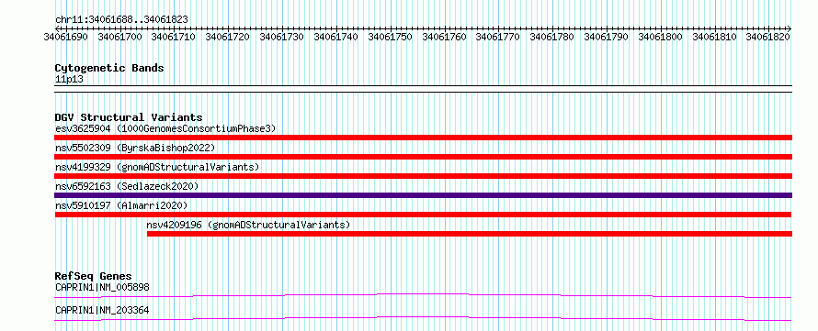Click the magenta intron line of NM_203364
818x331 pixels.
(x=423, y=318)
